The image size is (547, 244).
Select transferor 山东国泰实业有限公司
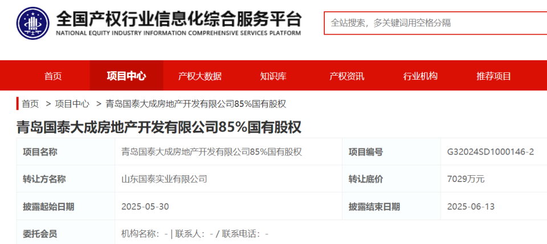click(x=164, y=179)
